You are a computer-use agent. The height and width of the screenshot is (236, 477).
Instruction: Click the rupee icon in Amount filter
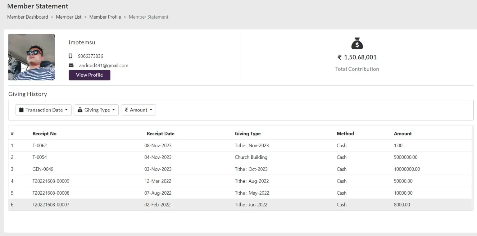(126, 110)
